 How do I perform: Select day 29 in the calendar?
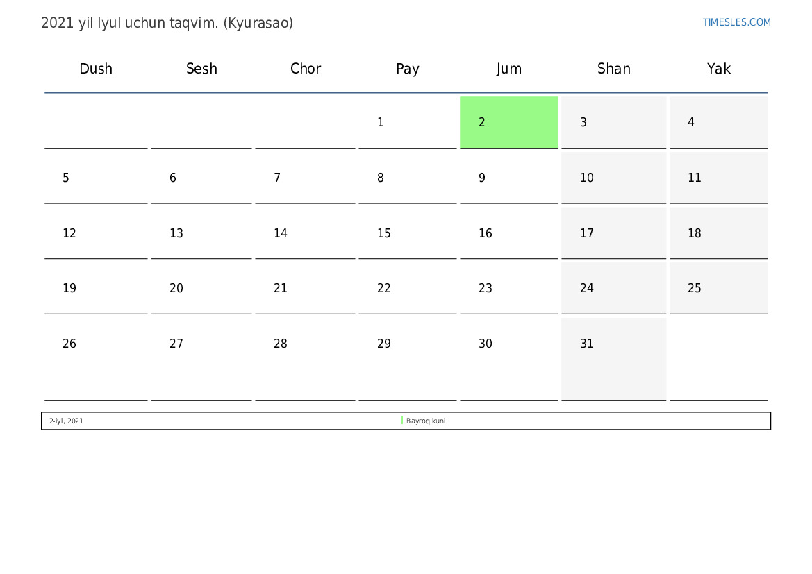click(408, 360)
